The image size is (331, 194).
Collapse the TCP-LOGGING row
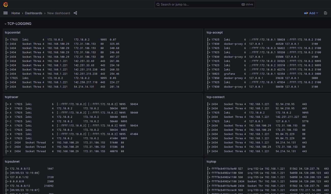click(x=6, y=24)
